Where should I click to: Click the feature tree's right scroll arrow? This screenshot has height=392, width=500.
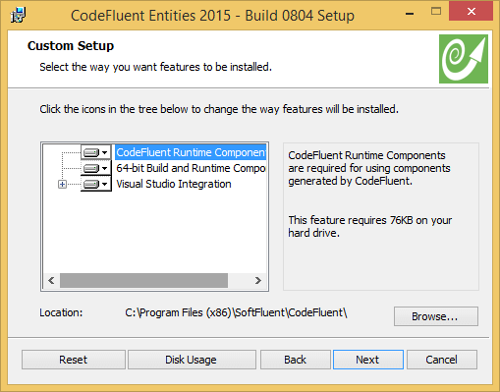(x=258, y=281)
